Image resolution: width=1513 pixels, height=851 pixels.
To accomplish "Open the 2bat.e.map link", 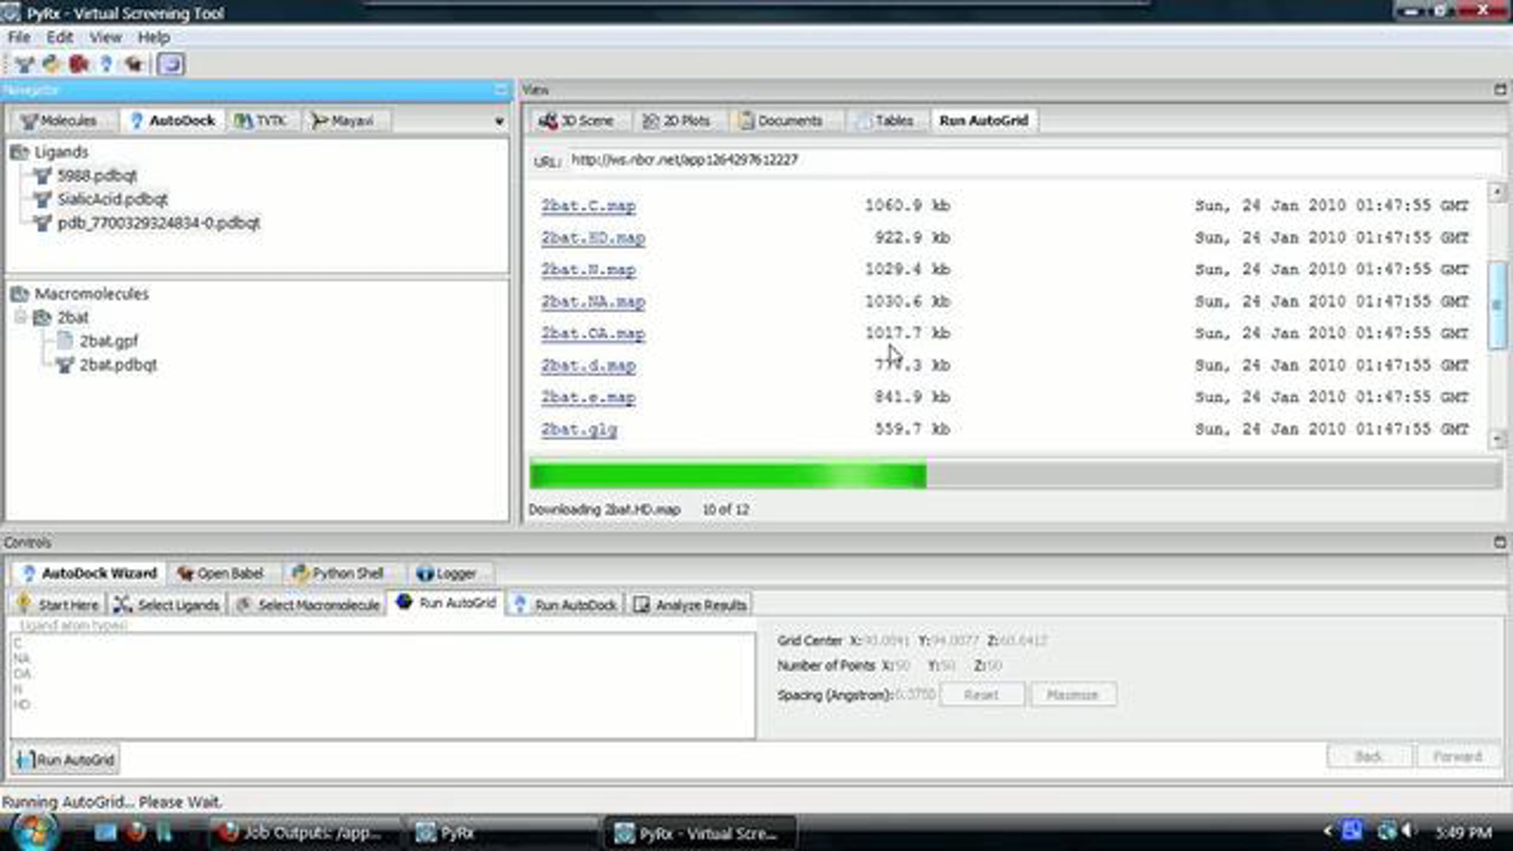I will coord(588,398).
